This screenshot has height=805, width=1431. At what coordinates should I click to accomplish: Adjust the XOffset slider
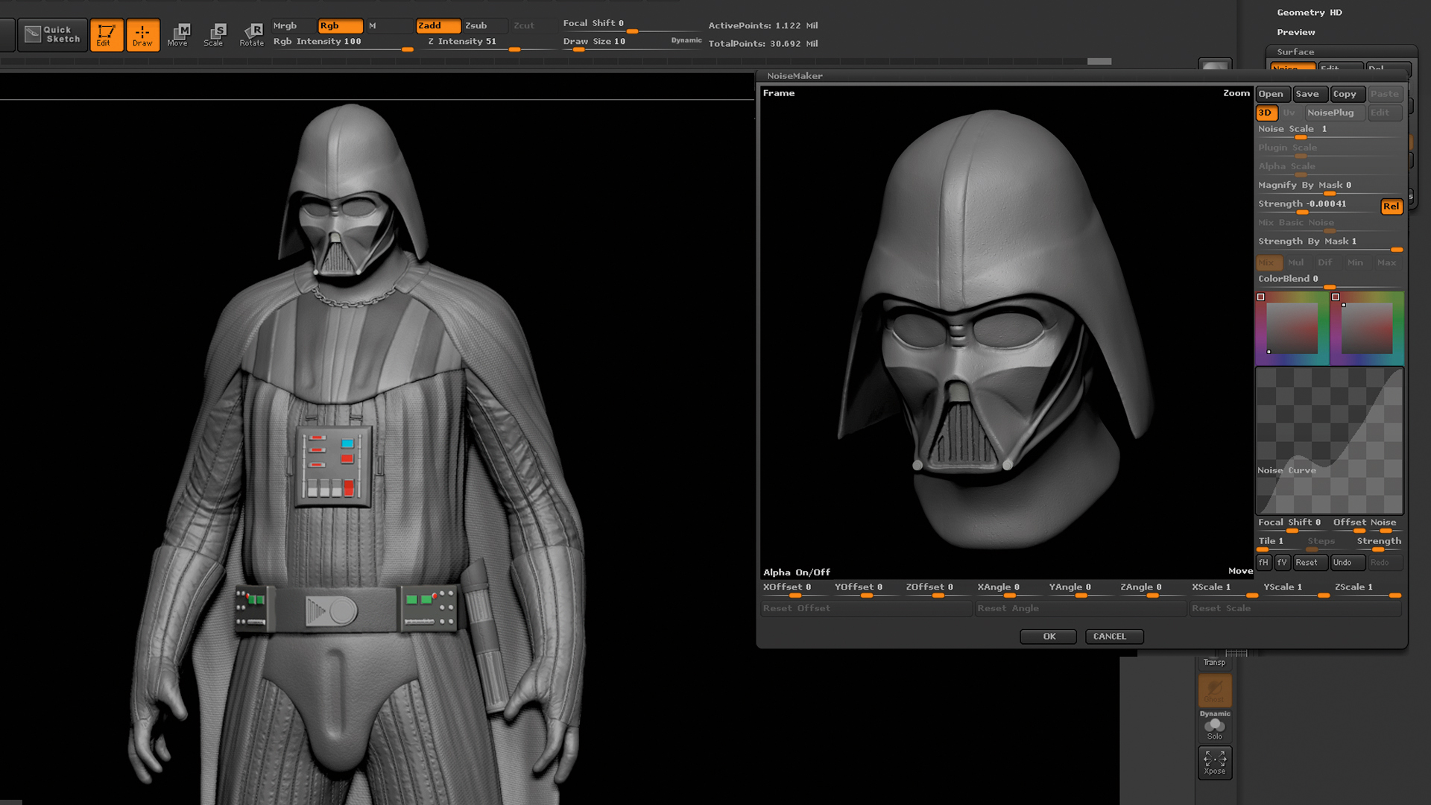(x=795, y=590)
